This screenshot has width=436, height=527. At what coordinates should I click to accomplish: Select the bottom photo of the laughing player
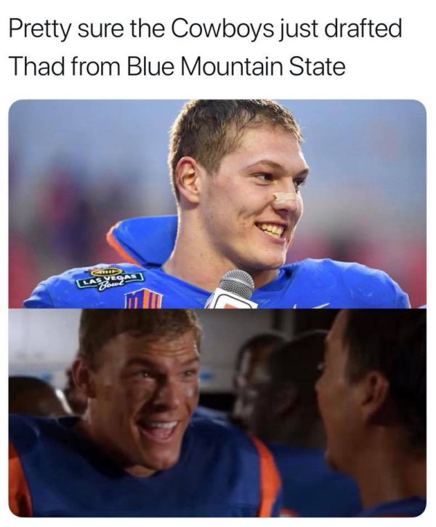pyautogui.click(x=217, y=413)
